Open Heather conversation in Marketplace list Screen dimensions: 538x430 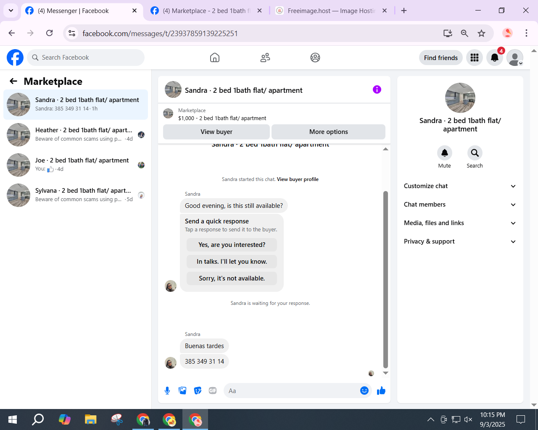[x=76, y=135]
